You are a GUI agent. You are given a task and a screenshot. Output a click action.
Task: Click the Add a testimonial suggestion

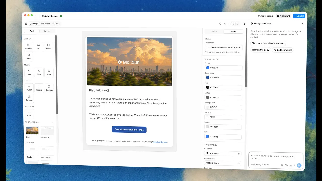click(x=283, y=50)
